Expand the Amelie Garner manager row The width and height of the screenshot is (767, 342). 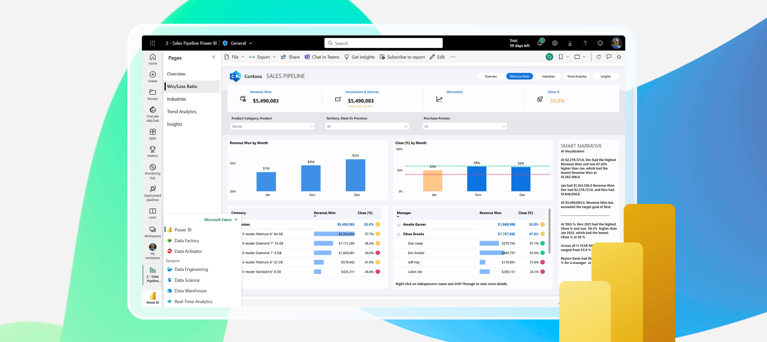tap(399, 225)
